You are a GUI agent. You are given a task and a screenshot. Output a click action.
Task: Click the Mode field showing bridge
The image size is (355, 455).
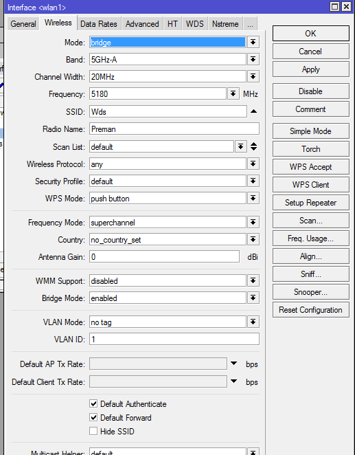tap(168, 43)
